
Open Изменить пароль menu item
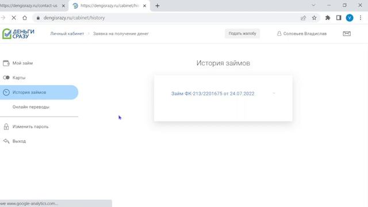tap(30, 126)
